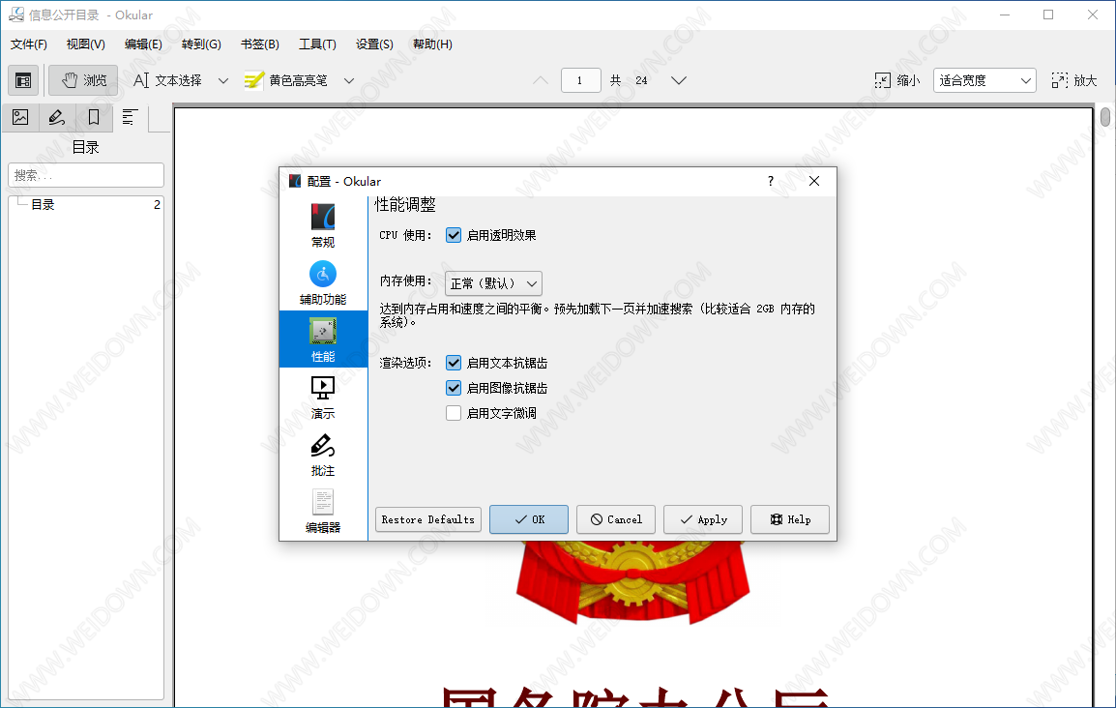
Task: Click the page number input field
Action: click(x=581, y=80)
